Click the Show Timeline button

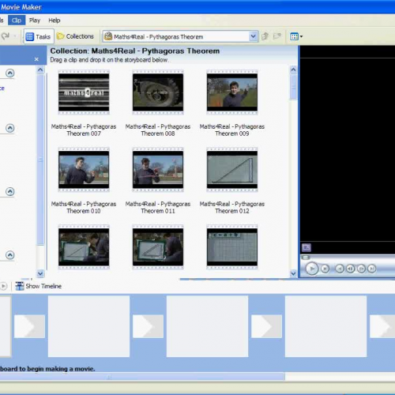pos(39,286)
